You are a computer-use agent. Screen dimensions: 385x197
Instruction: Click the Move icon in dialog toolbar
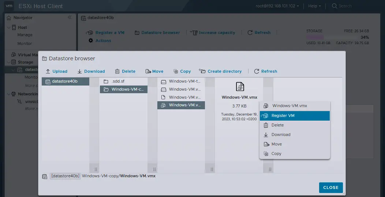point(148,71)
